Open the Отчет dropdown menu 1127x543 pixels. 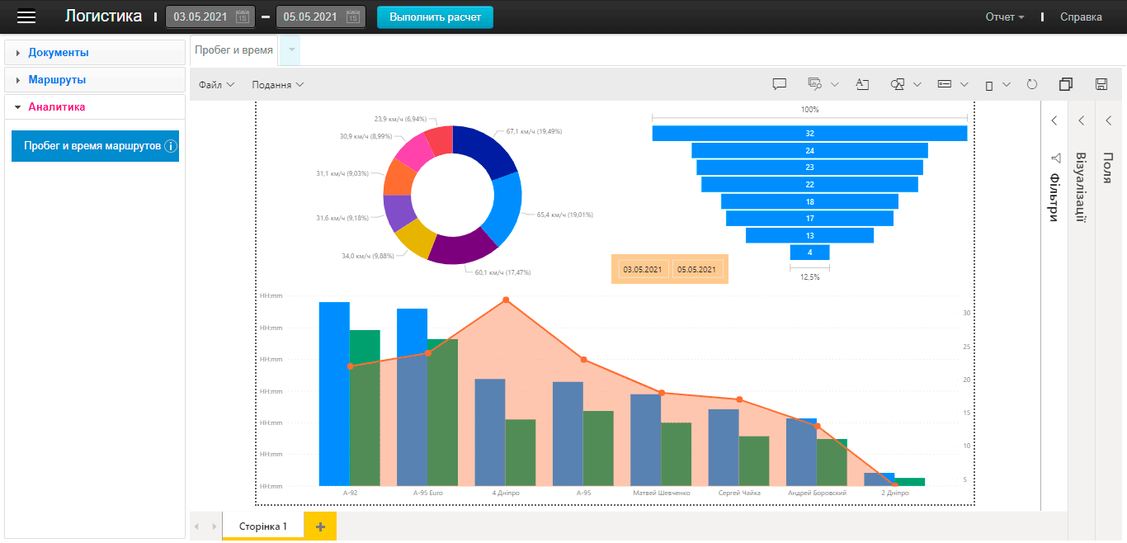[x=1005, y=17]
